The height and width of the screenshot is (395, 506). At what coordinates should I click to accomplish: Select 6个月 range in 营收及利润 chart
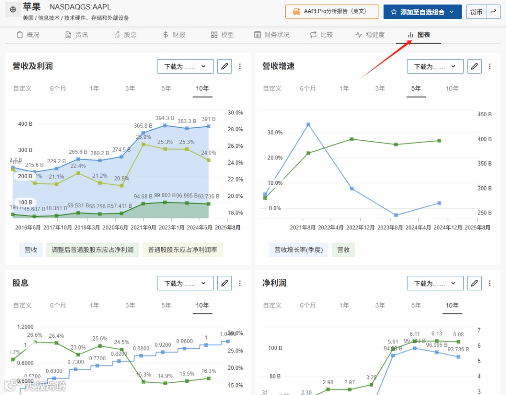(58, 88)
